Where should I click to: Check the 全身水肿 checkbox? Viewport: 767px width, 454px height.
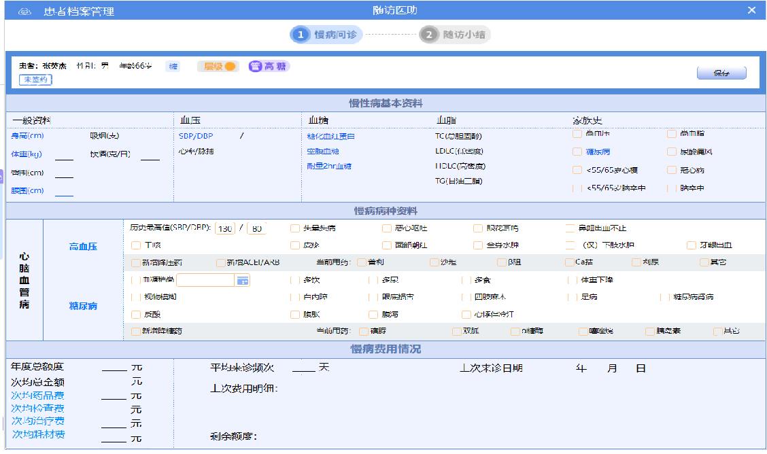478,245
